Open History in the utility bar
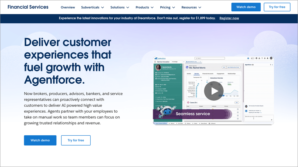This screenshot has height=167, width=298. point(187,123)
